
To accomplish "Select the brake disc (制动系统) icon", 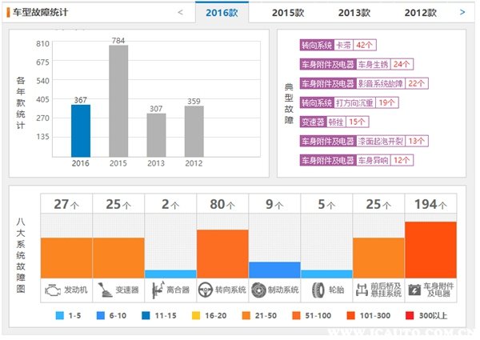I will click(x=258, y=288).
